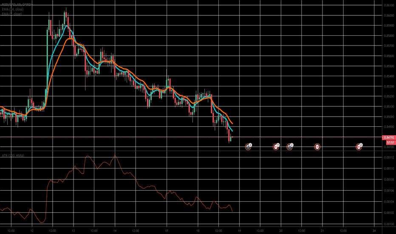Click date label 14 on time axis
396x234 pixels.
coord(115,231)
